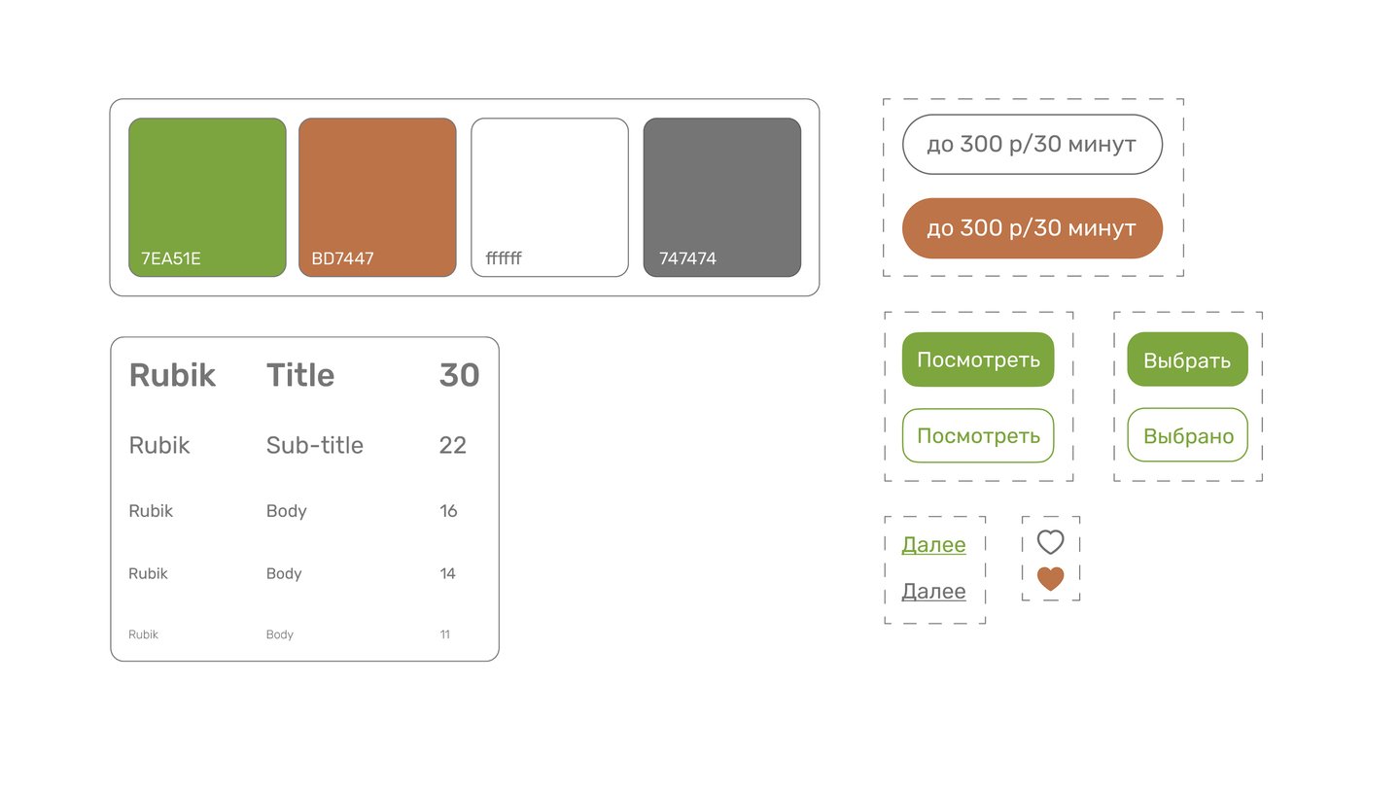Click the filled orange "до 300 р/30 минут" chip
The width and height of the screenshot is (1400, 787).
[x=1032, y=228]
